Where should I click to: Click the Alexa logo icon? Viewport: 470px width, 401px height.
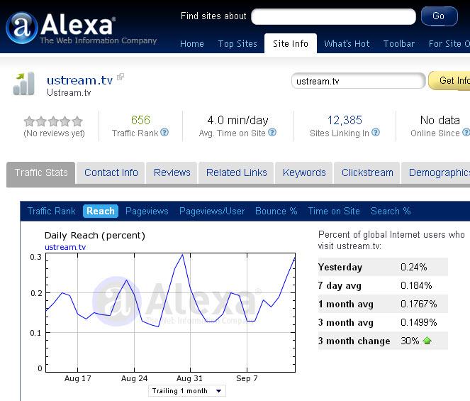[x=21, y=28]
